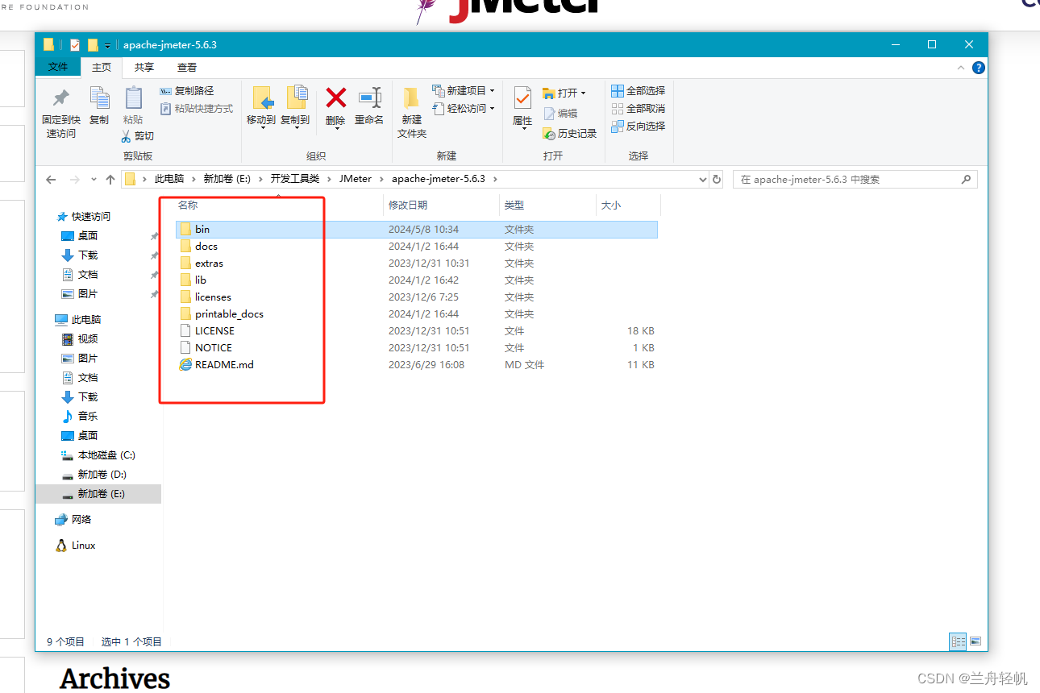Click the Cut (剪切) scissors icon
This screenshot has width=1040, height=693.
pos(127,136)
